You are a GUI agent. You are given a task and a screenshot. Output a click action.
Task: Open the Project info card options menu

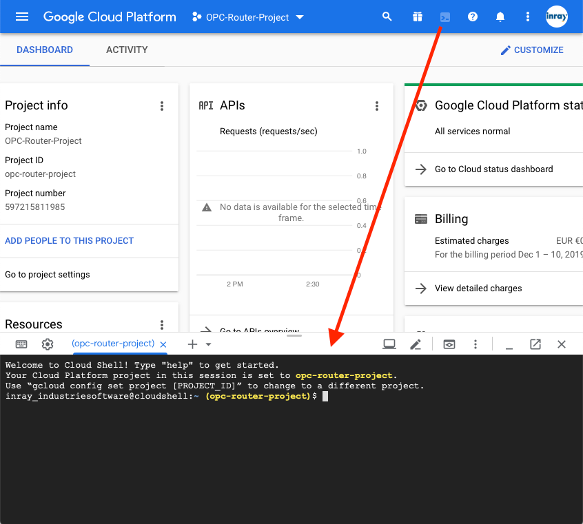click(x=162, y=106)
